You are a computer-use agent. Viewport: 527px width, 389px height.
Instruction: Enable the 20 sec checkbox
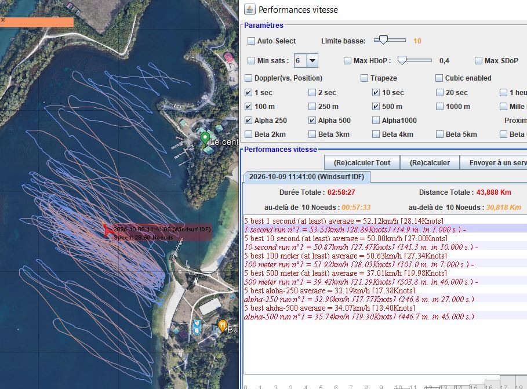tap(439, 92)
